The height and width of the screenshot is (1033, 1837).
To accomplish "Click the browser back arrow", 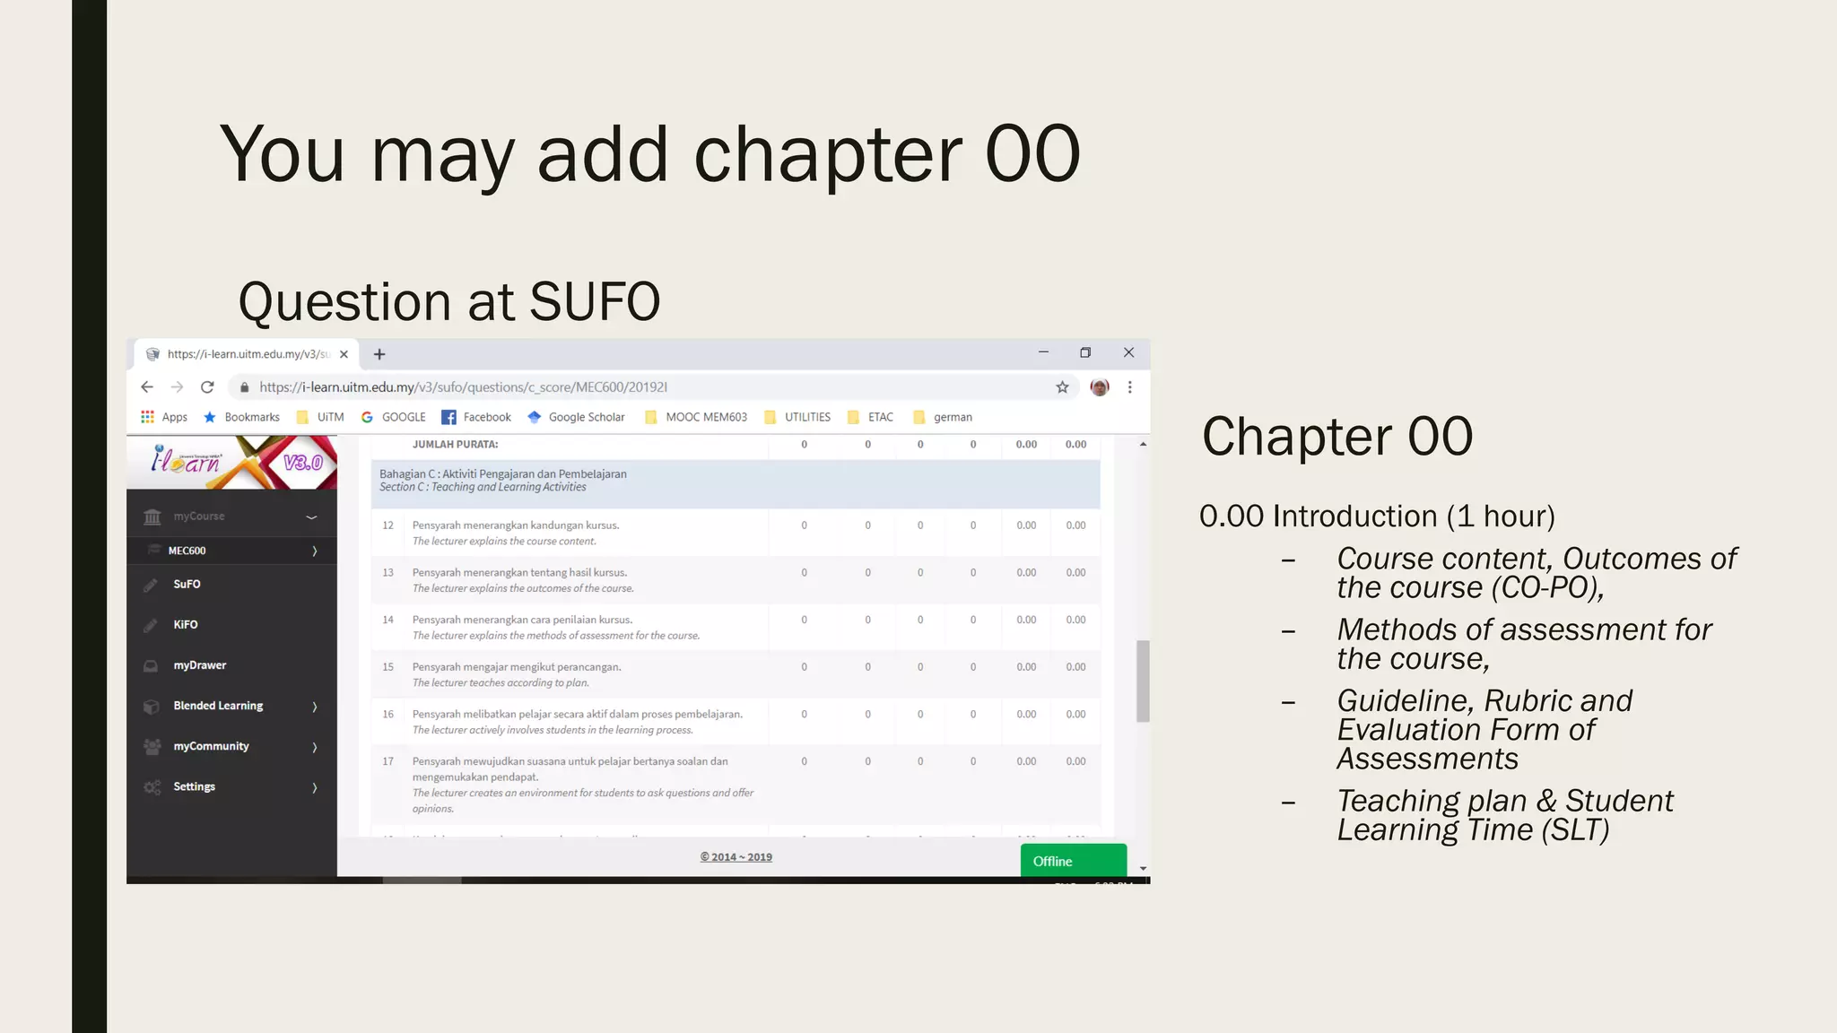I will [x=147, y=387].
